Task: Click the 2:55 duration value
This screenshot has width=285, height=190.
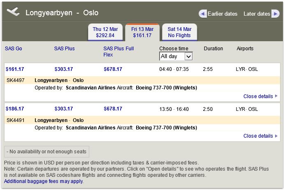Action: [208, 69]
